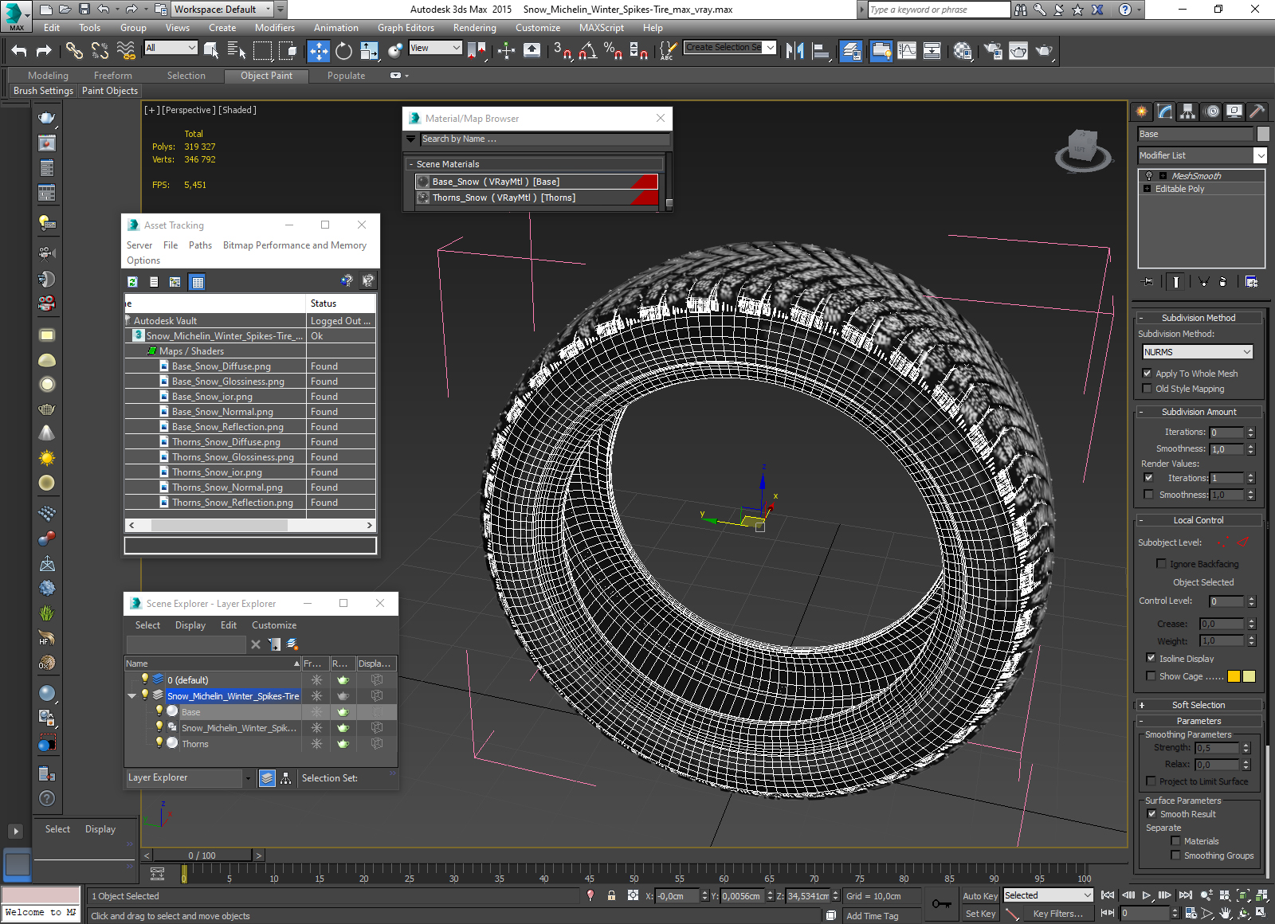The image size is (1275, 924).
Task: Activate Select and Move tool
Action: tap(318, 51)
